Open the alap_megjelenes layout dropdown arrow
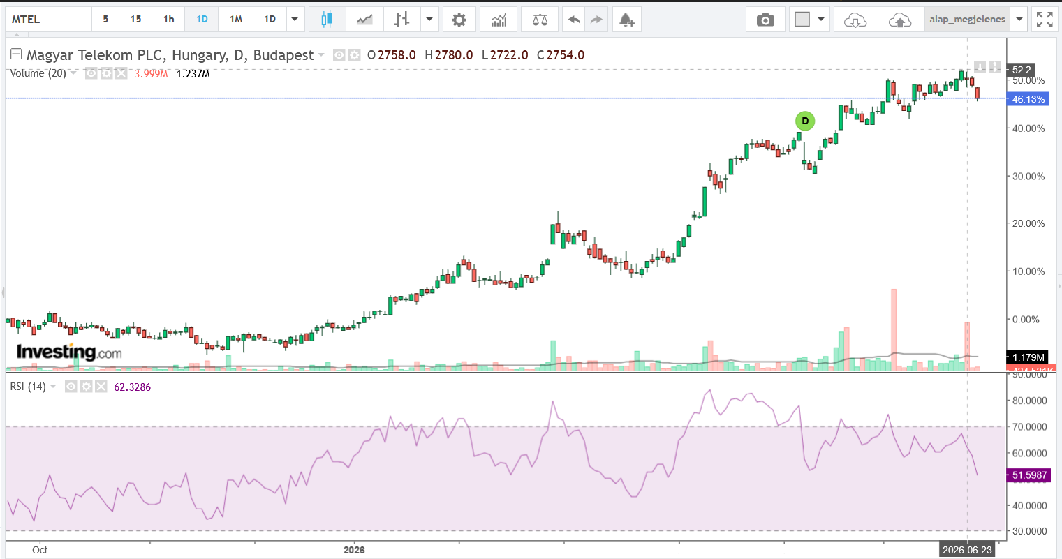This screenshot has width=1062, height=559. pyautogui.click(x=1019, y=20)
